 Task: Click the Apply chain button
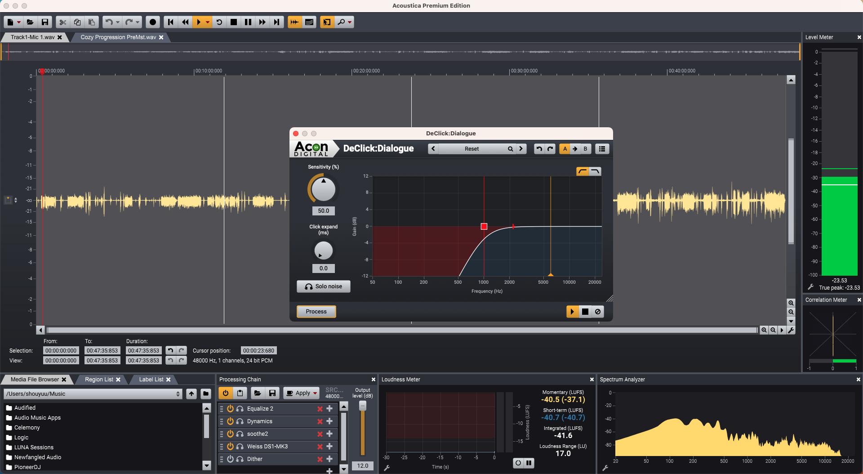click(x=298, y=393)
